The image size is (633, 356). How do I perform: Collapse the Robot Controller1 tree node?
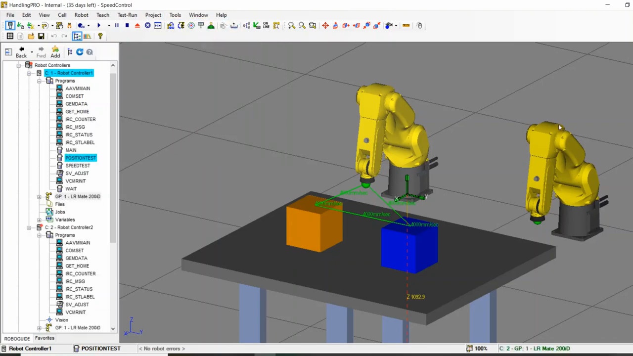point(29,73)
